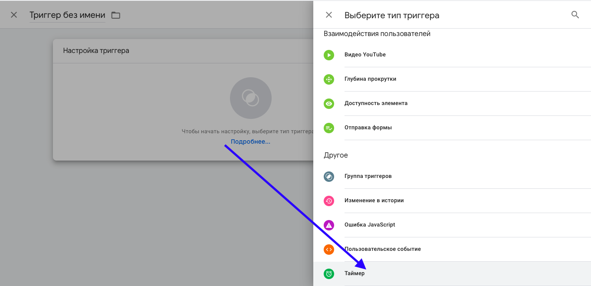Click the "Другое" section heading
The height and width of the screenshot is (286, 591).
(x=336, y=155)
